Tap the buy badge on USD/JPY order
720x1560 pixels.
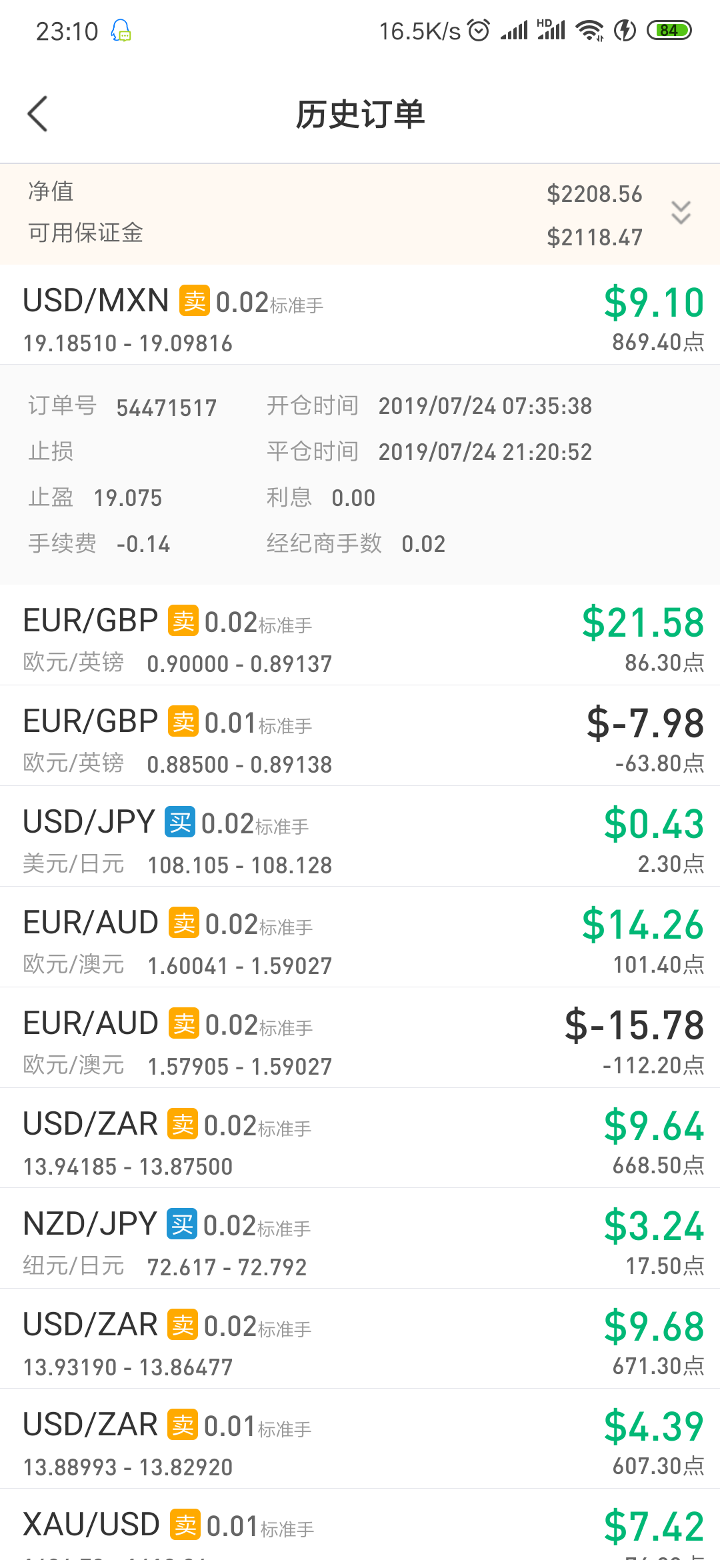(180, 822)
